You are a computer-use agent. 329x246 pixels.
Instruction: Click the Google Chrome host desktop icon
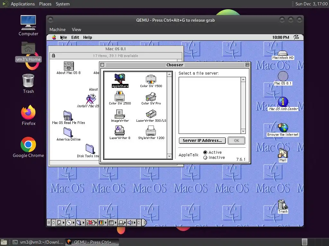pos(28,147)
